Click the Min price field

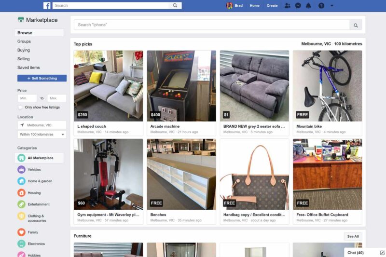pyautogui.click(x=27, y=98)
